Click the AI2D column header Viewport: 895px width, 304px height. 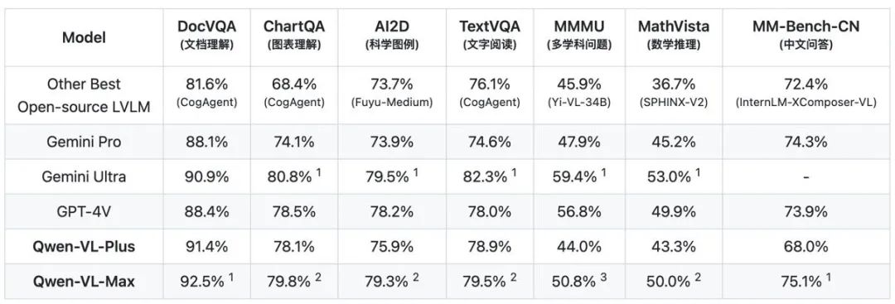click(391, 35)
